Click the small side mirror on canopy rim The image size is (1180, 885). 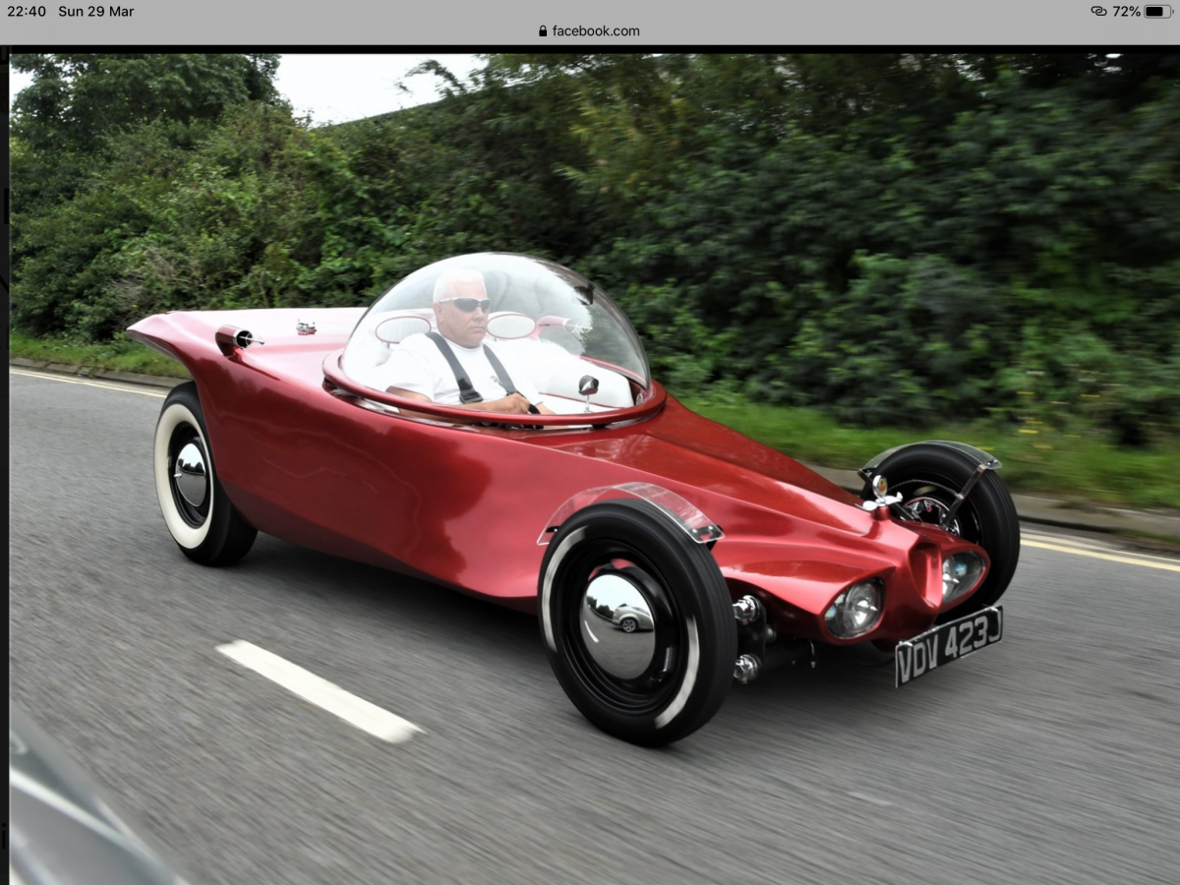(588, 385)
